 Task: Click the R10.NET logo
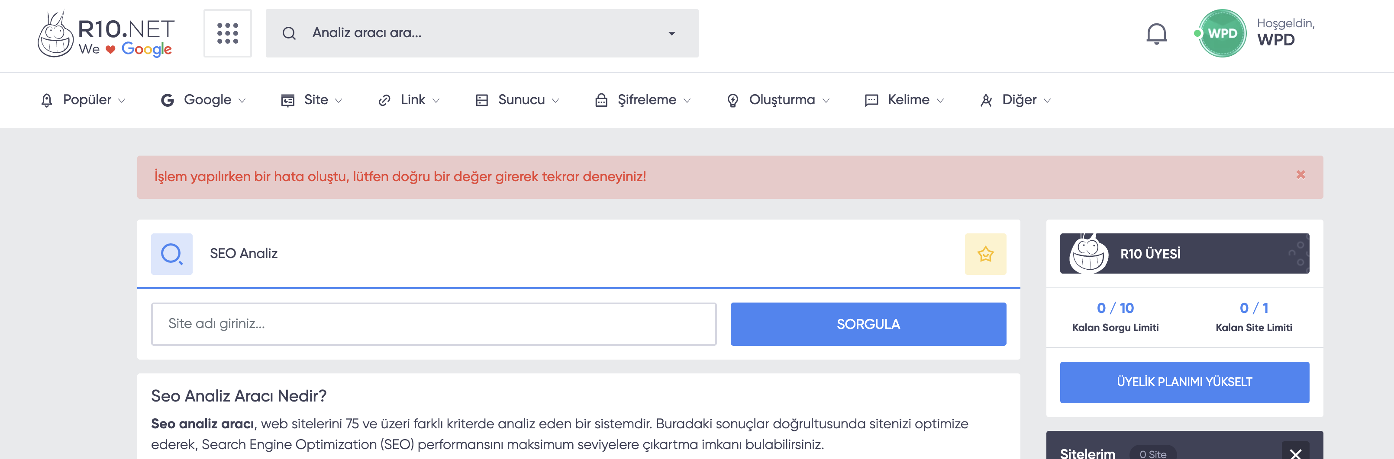[x=106, y=33]
